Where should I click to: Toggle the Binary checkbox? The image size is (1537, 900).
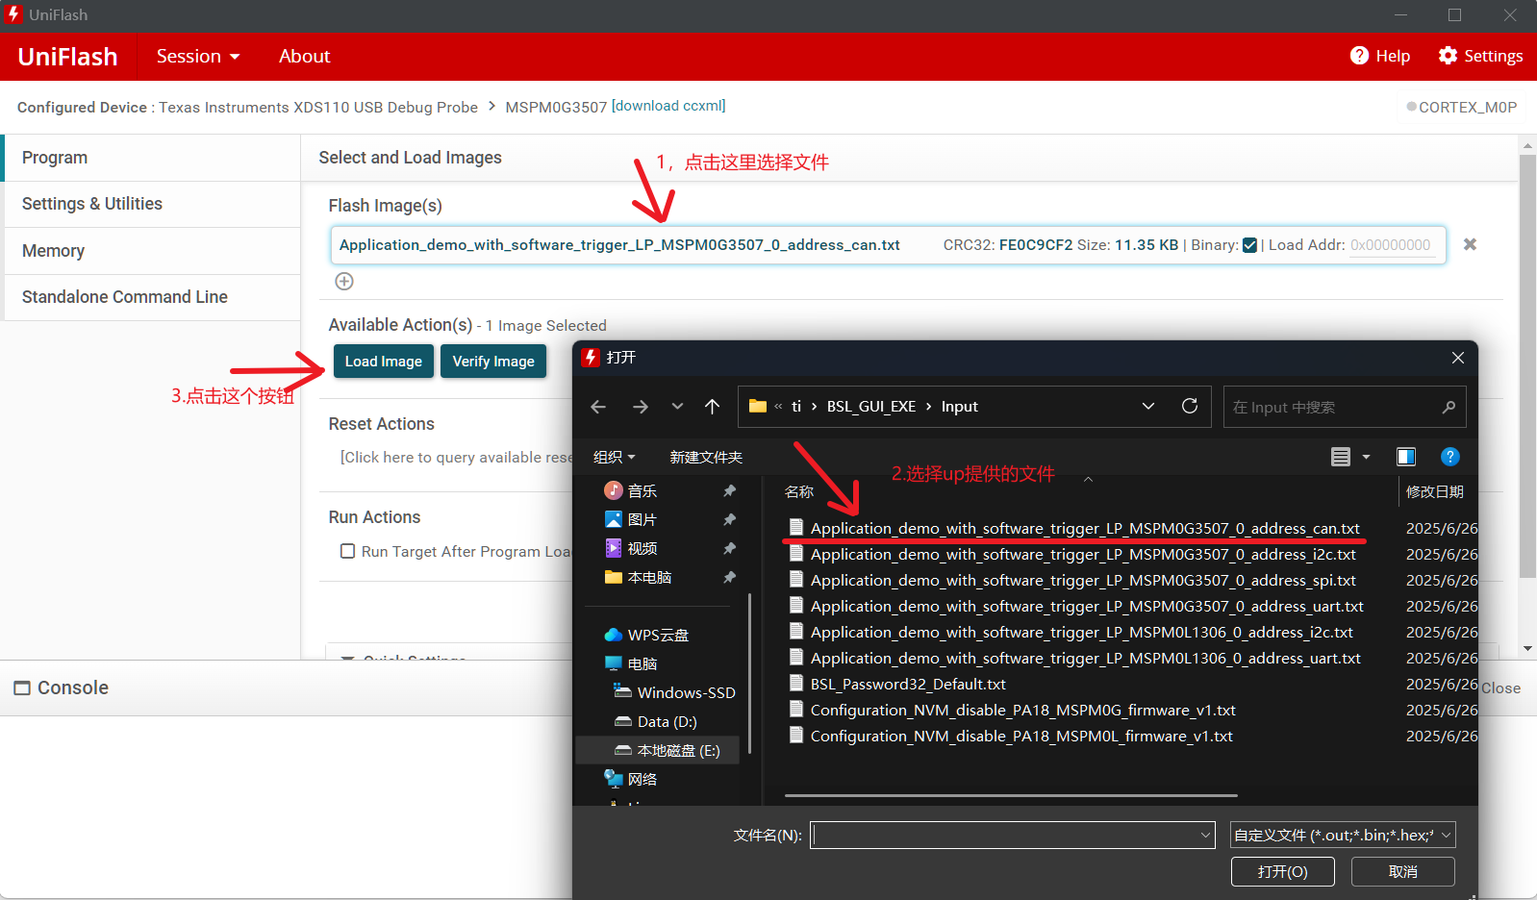pos(1249,245)
